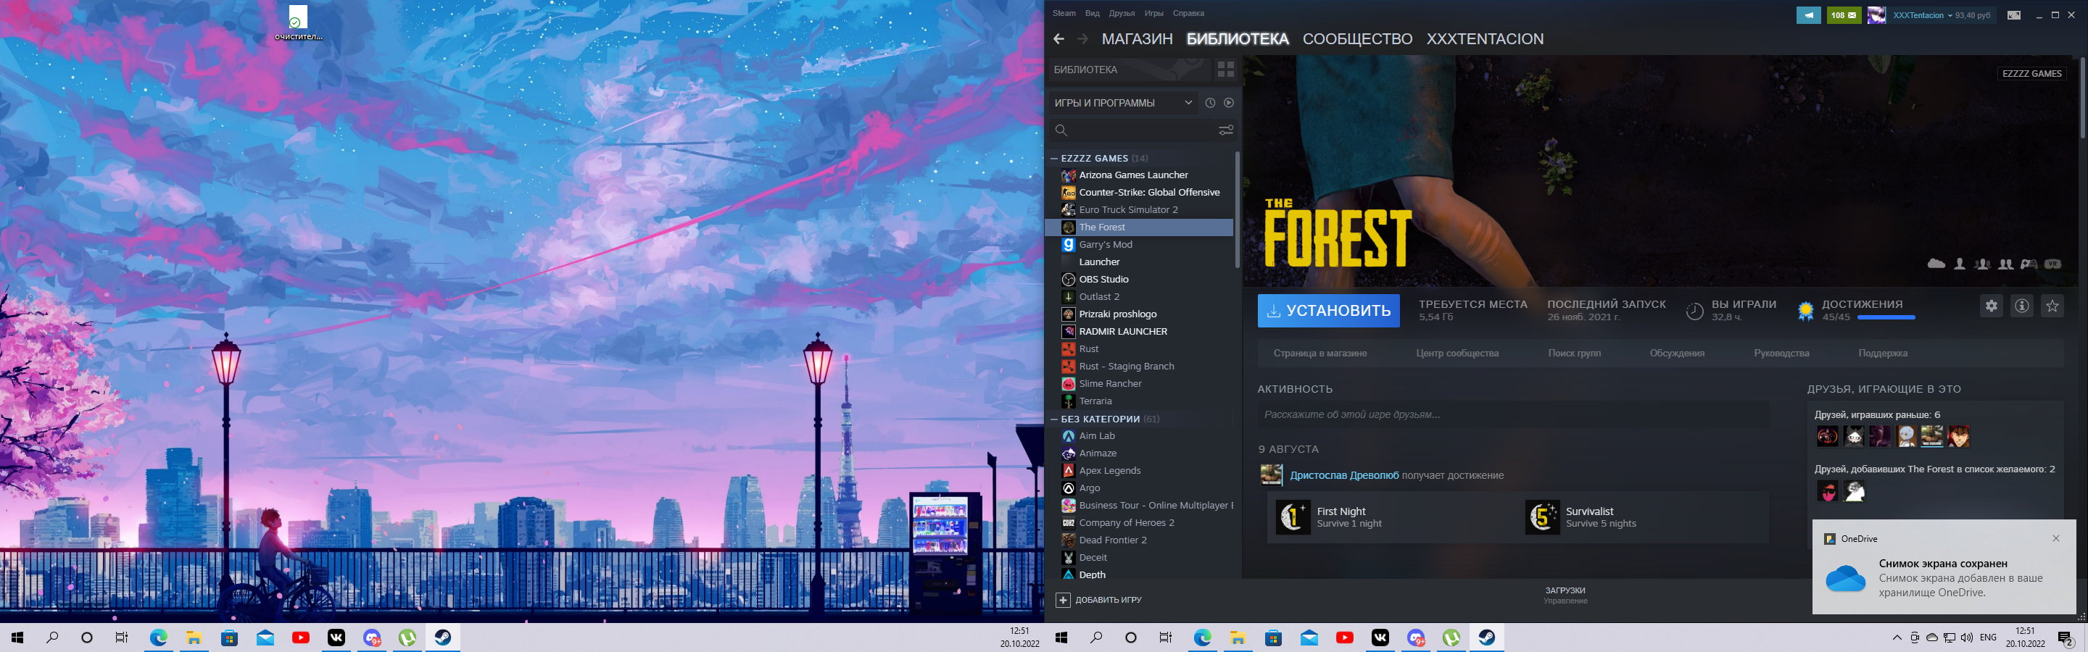
Task: Open advanced library filter options icon
Action: [1225, 130]
